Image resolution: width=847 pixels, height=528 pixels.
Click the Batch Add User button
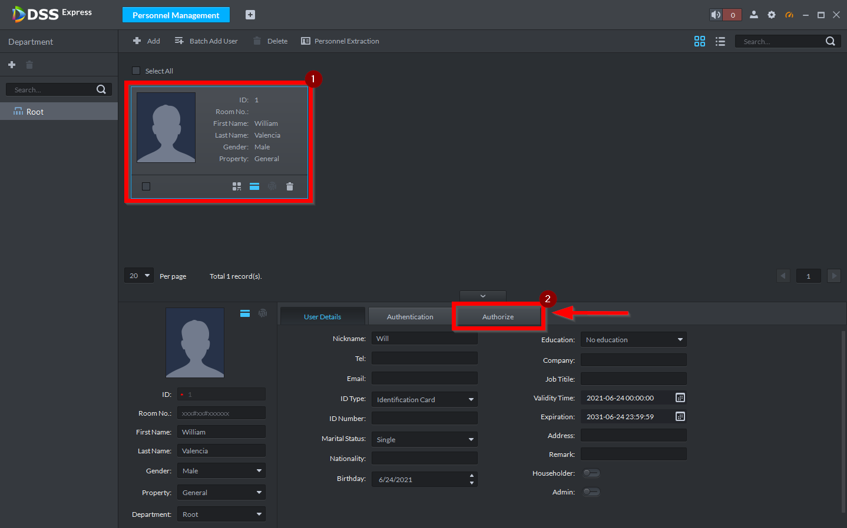click(206, 41)
